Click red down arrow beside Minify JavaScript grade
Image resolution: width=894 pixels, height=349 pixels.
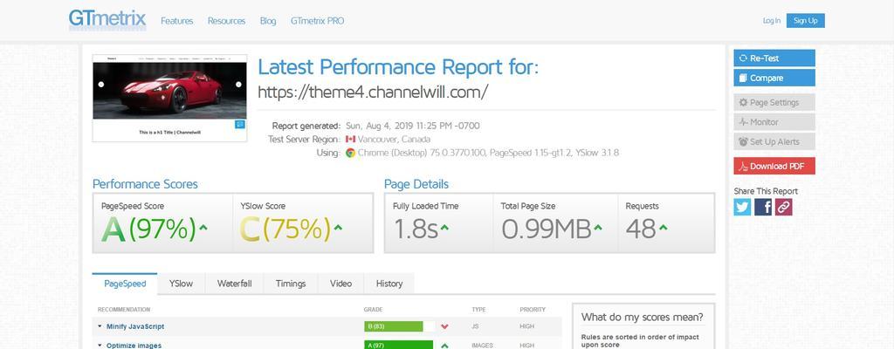(444, 327)
